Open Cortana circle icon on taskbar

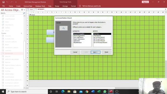(51, 92)
